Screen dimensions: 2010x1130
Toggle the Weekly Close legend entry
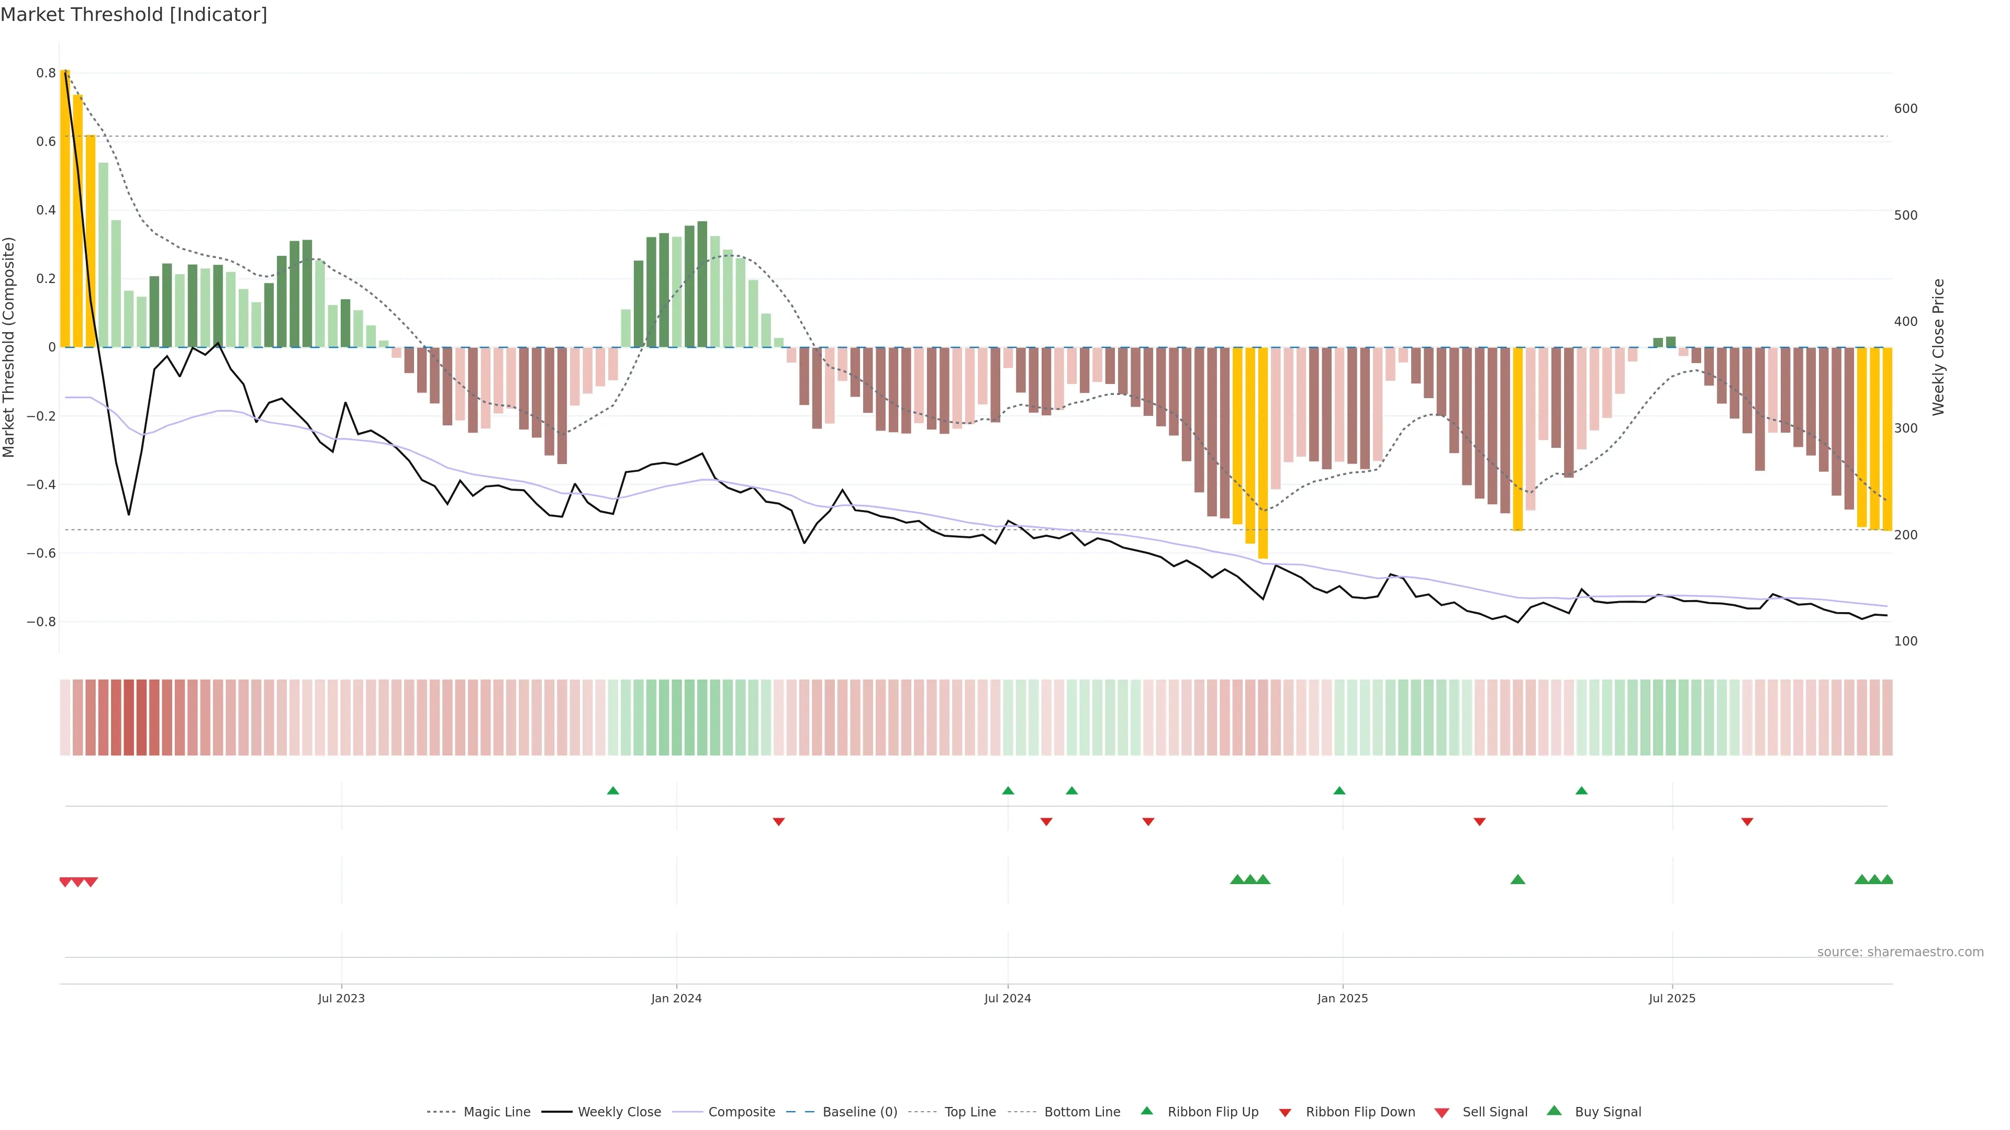[x=619, y=1112]
